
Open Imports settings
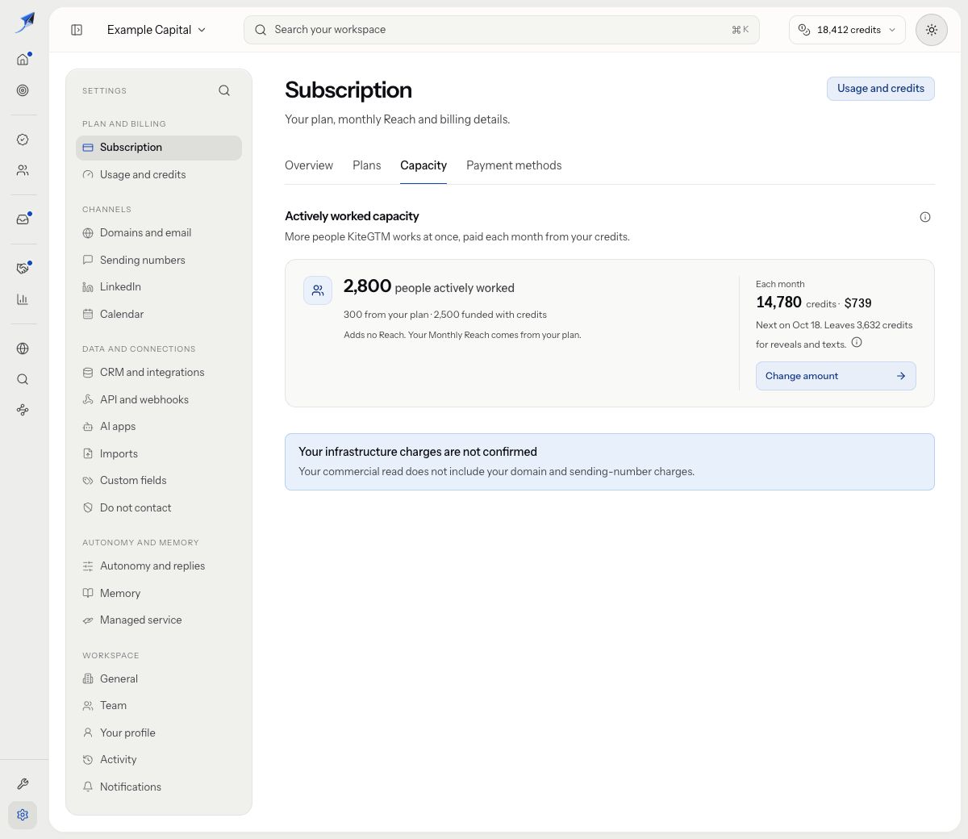click(159, 454)
